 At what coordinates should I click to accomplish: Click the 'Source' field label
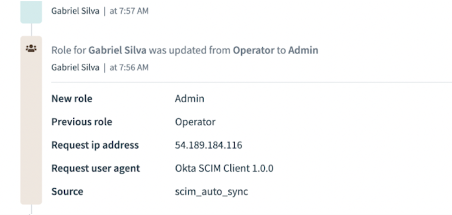tap(67, 192)
